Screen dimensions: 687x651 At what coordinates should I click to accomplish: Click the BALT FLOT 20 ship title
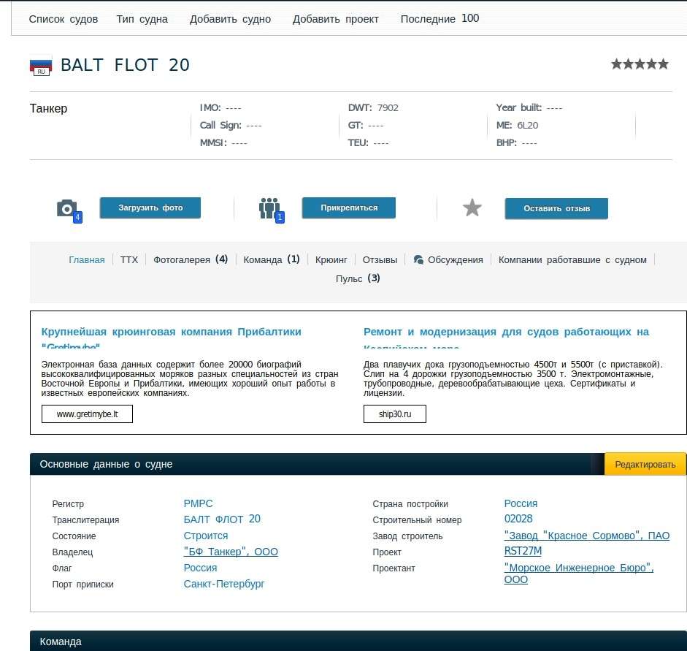[126, 65]
